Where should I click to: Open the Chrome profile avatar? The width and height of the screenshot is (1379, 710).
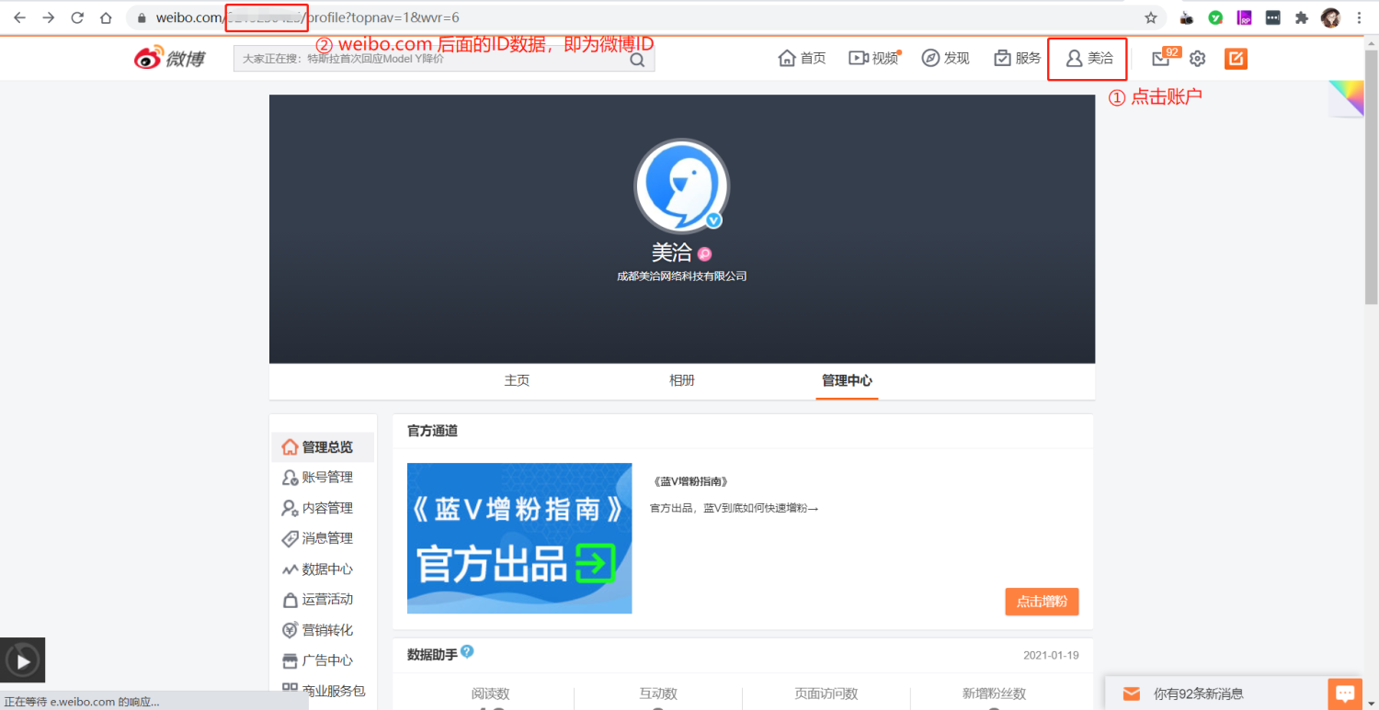click(1330, 17)
